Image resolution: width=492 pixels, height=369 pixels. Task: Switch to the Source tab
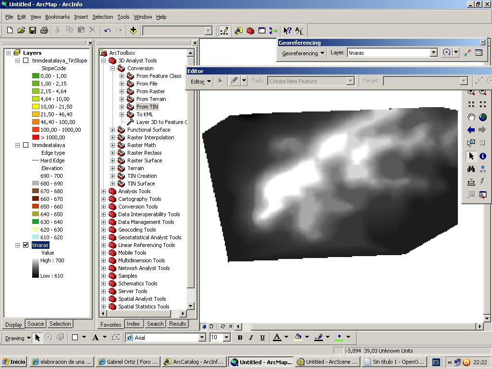[36, 324]
